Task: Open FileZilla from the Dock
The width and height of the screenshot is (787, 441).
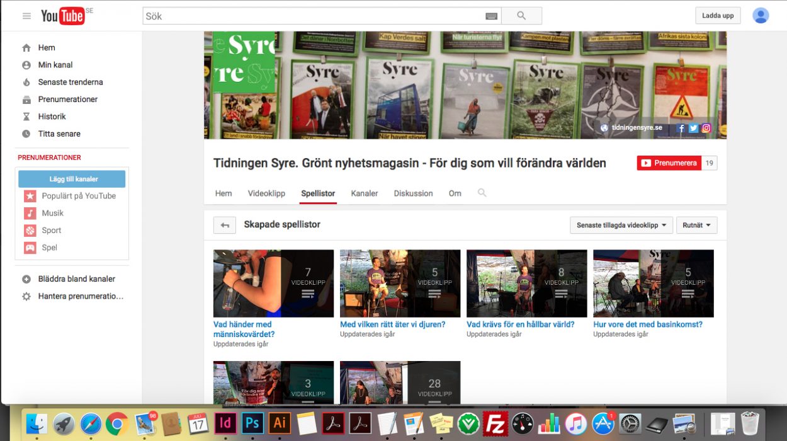Action: point(494,423)
